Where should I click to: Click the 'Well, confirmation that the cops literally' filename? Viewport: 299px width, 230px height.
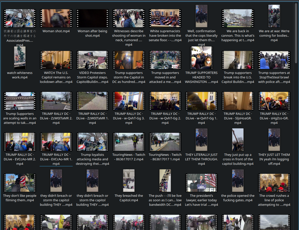pyautogui.click(x=202, y=38)
